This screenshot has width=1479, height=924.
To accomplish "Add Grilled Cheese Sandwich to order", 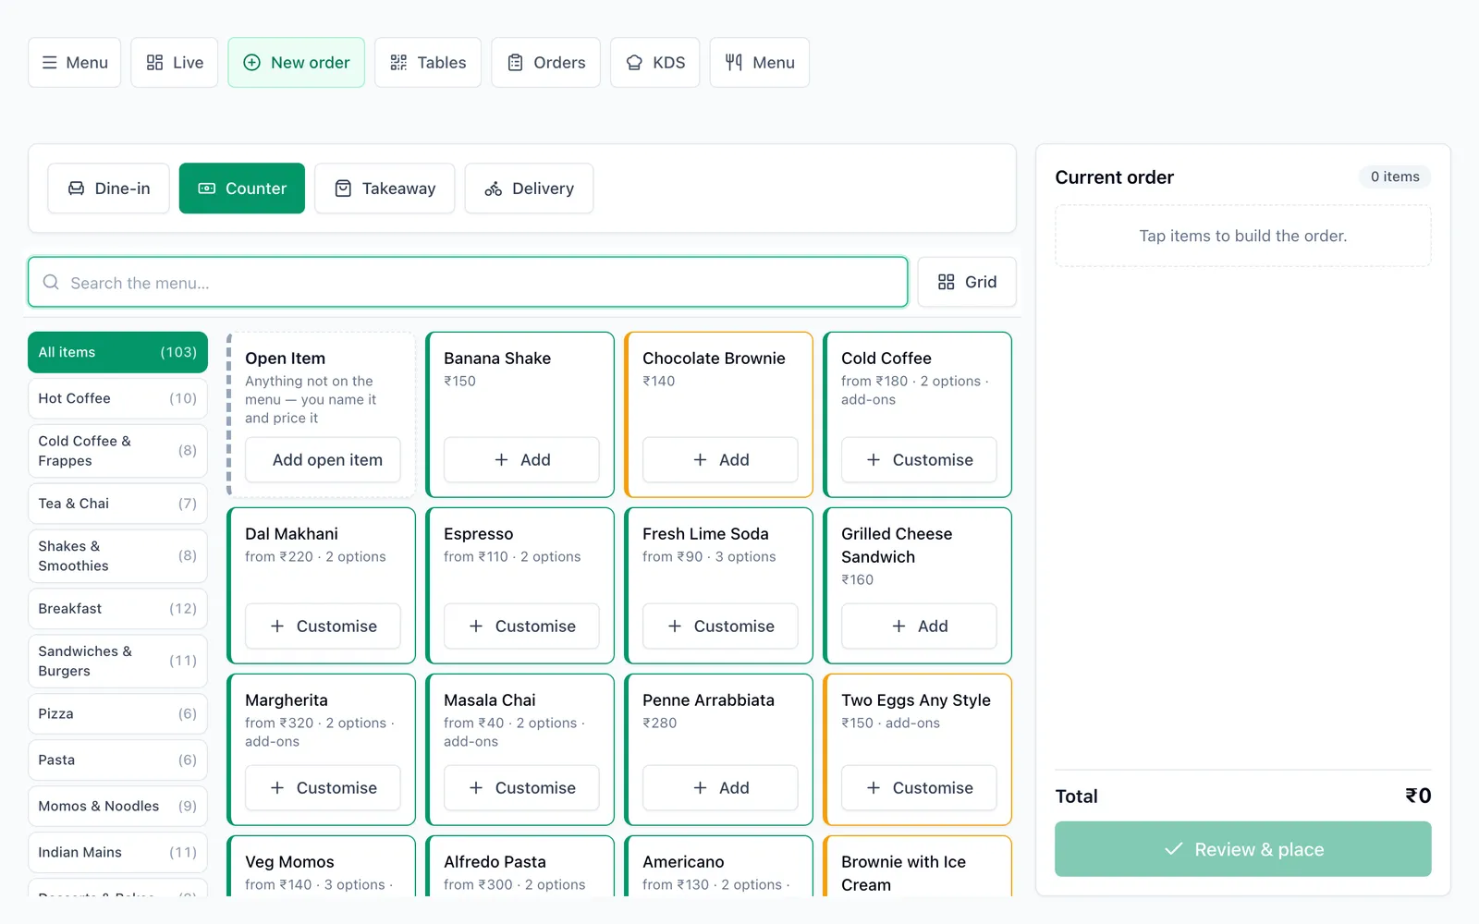I will [919, 626].
